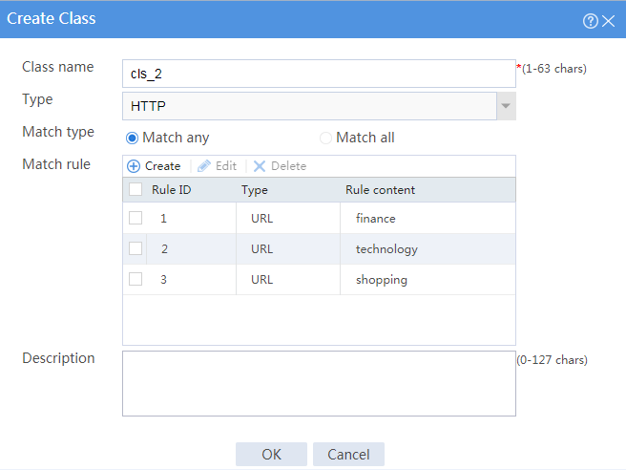The image size is (626, 470).
Task: Close the Create Class dialog
Action: [609, 21]
